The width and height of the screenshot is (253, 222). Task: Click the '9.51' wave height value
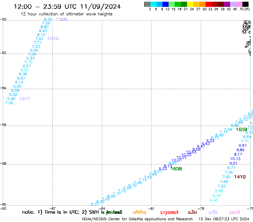pyautogui.click(x=243, y=145)
